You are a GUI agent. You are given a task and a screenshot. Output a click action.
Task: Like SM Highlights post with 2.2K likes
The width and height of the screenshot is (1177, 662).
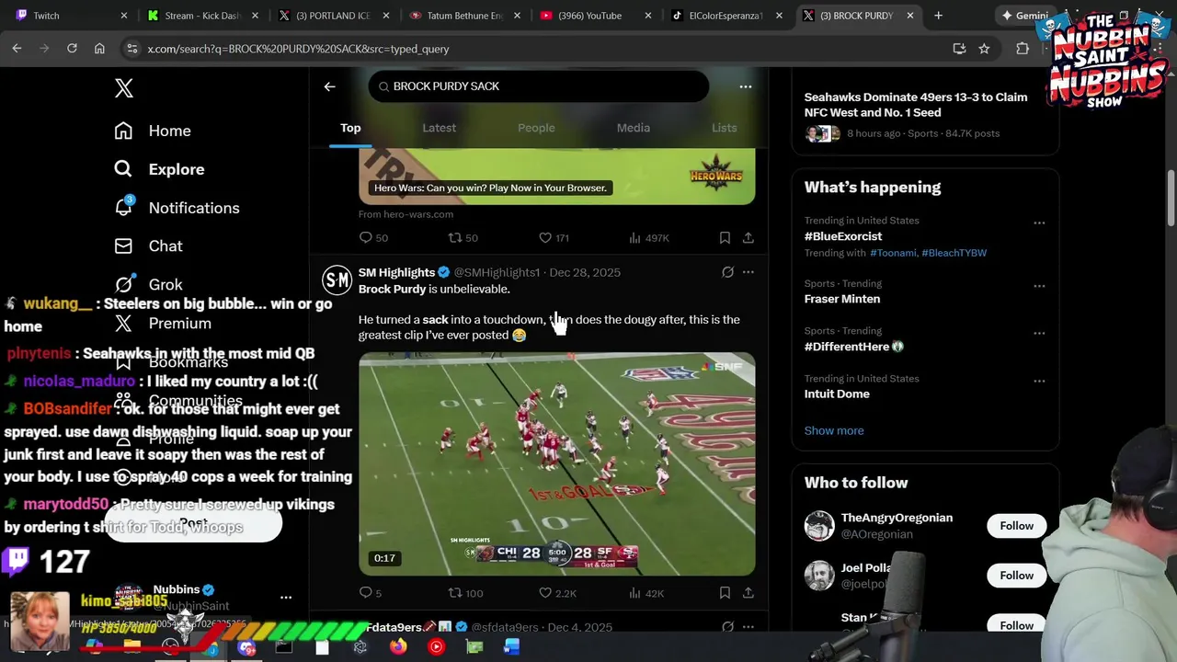[x=557, y=593]
